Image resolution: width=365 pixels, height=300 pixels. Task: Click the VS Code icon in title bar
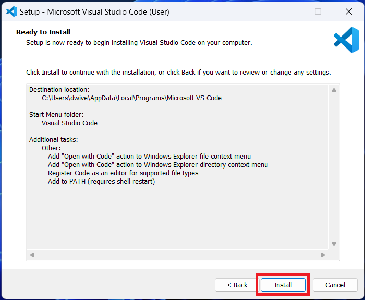(11, 11)
